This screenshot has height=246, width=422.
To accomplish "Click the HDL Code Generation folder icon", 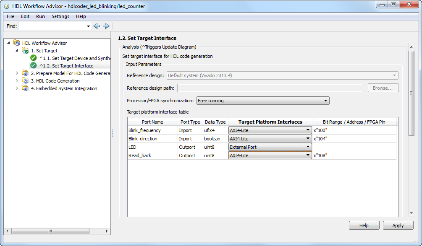I will pyautogui.click(x=25, y=81).
